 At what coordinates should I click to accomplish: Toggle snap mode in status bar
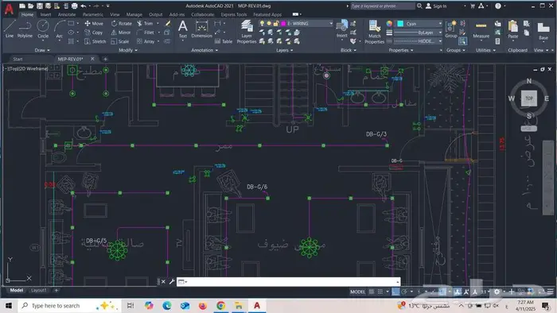(x=380, y=292)
